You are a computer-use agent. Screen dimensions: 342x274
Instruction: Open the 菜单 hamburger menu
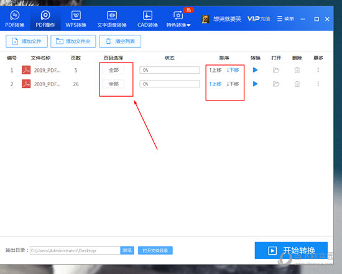click(x=285, y=19)
